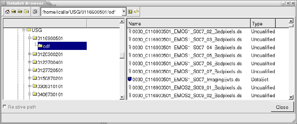The image size is (297, 124).
Task: Click the dataset filter icon in toolbar
Action: pyautogui.click(x=35, y=12)
